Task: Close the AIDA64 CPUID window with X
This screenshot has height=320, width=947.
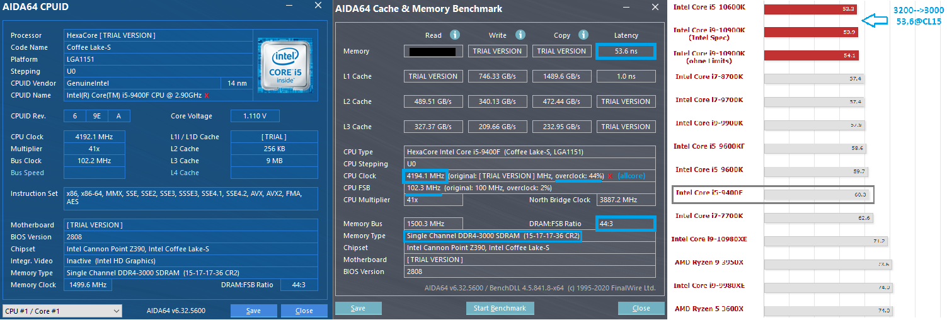Action: (318, 6)
